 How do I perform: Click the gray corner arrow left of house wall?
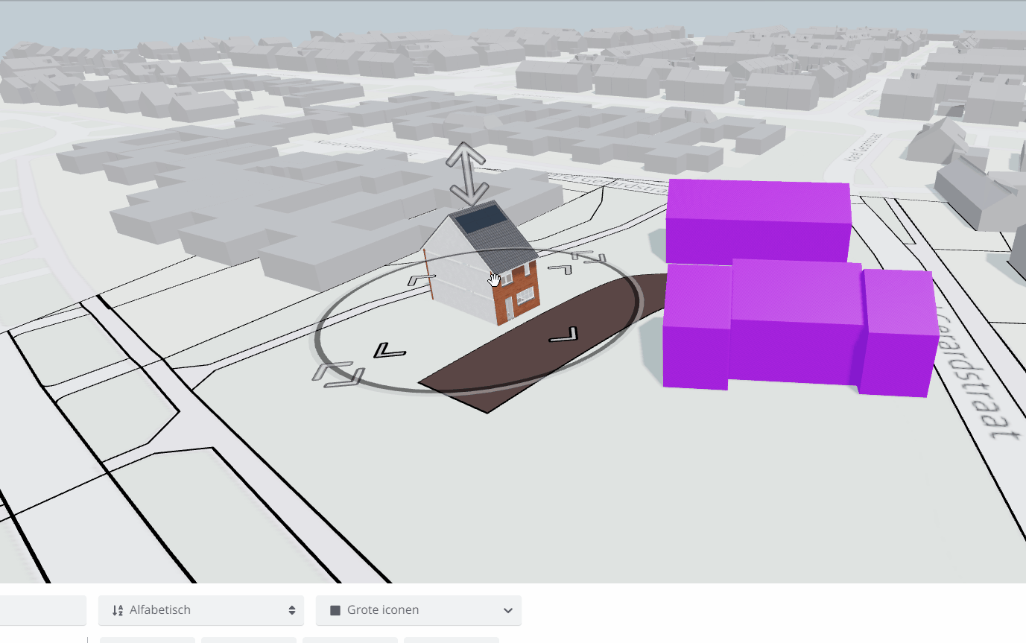(422, 280)
